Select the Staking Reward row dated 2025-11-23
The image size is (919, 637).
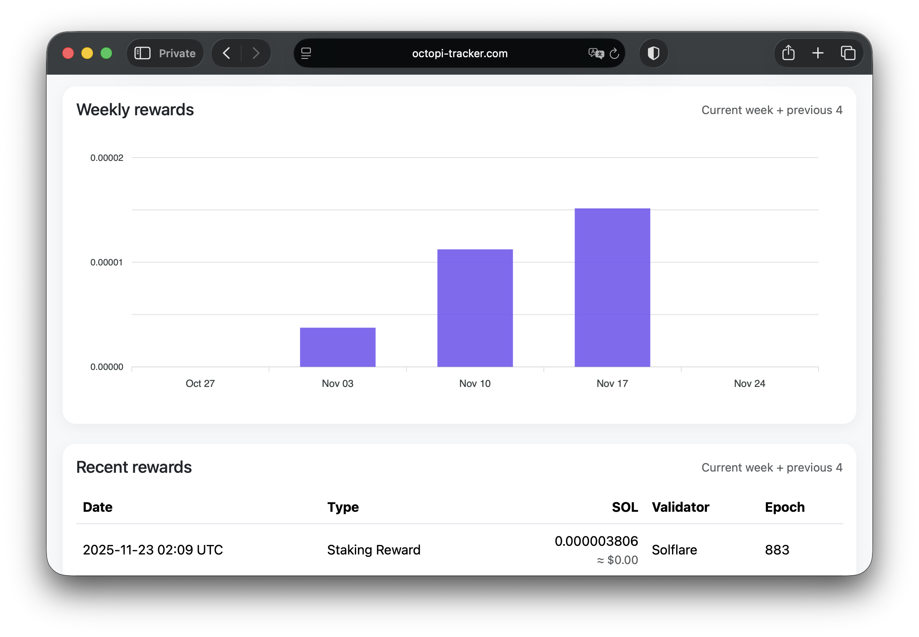coord(374,550)
